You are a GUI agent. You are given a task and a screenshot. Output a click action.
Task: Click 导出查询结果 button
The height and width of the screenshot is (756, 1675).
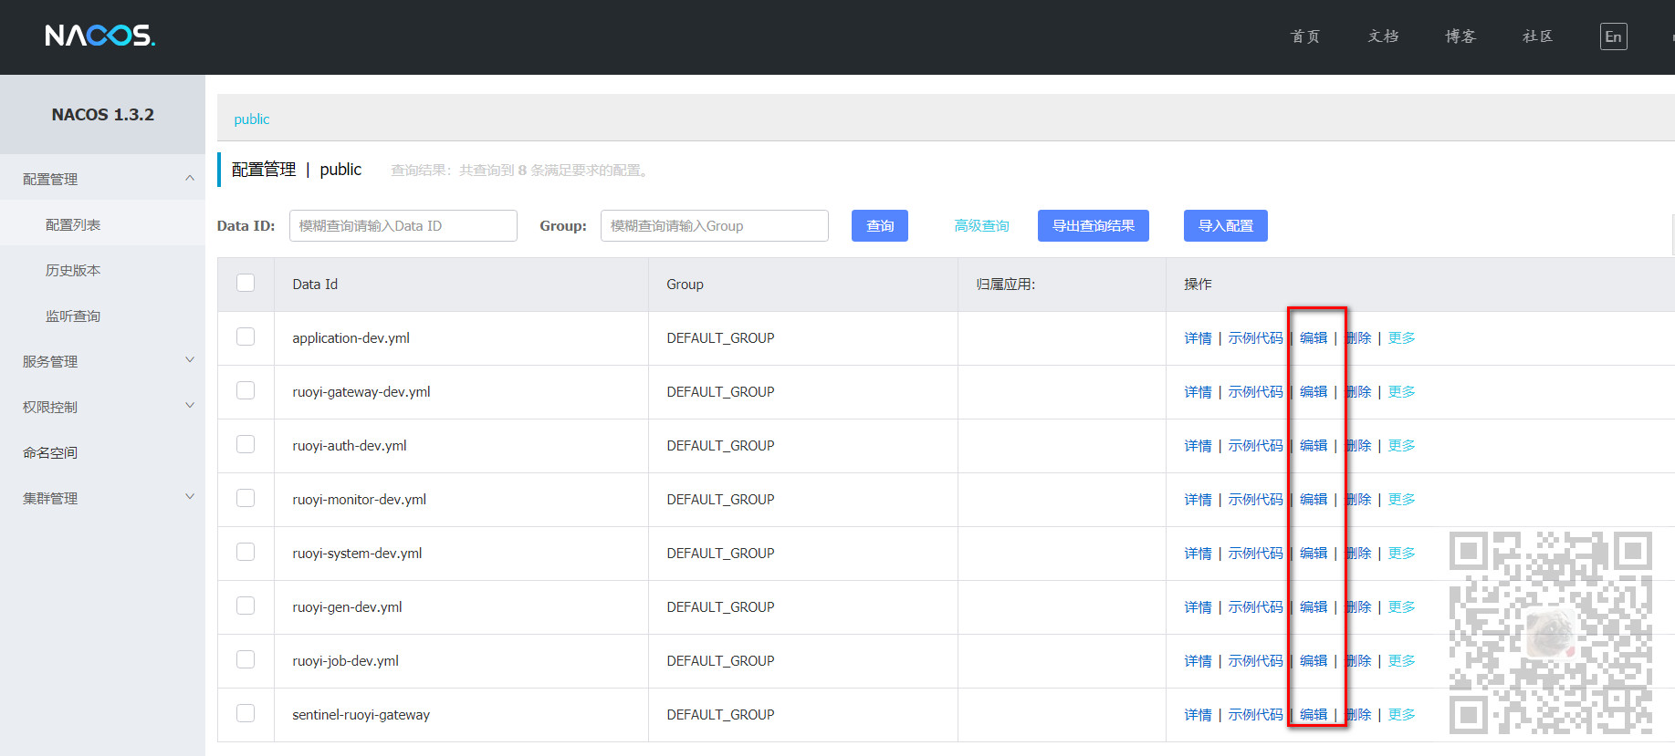[x=1094, y=226]
